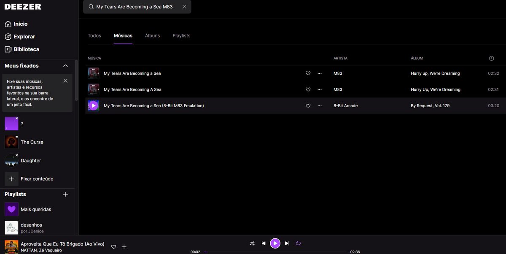Open album By Request, Vol. 179
The image size is (506, 254).
tap(430, 105)
